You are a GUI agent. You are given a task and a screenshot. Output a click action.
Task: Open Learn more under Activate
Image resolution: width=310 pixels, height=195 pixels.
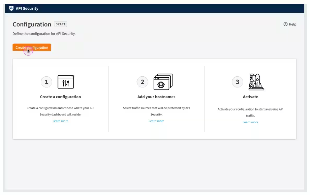pyautogui.click(x=250, y=122)
